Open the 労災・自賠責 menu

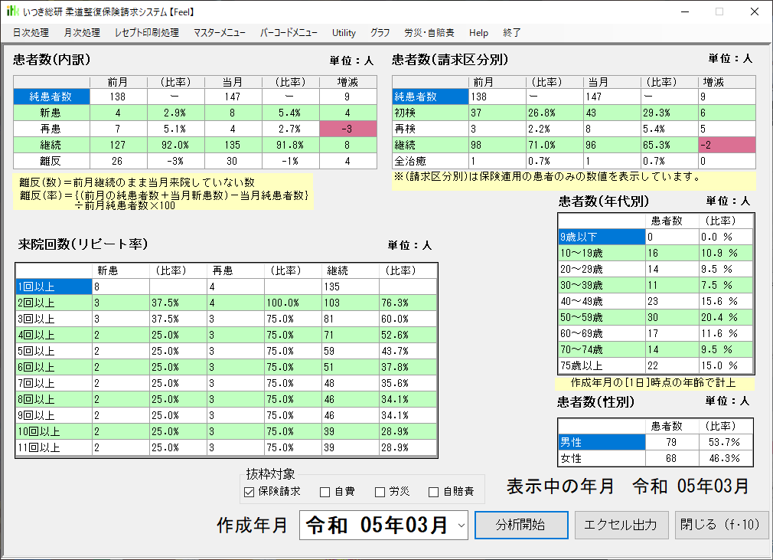[429, 33]
